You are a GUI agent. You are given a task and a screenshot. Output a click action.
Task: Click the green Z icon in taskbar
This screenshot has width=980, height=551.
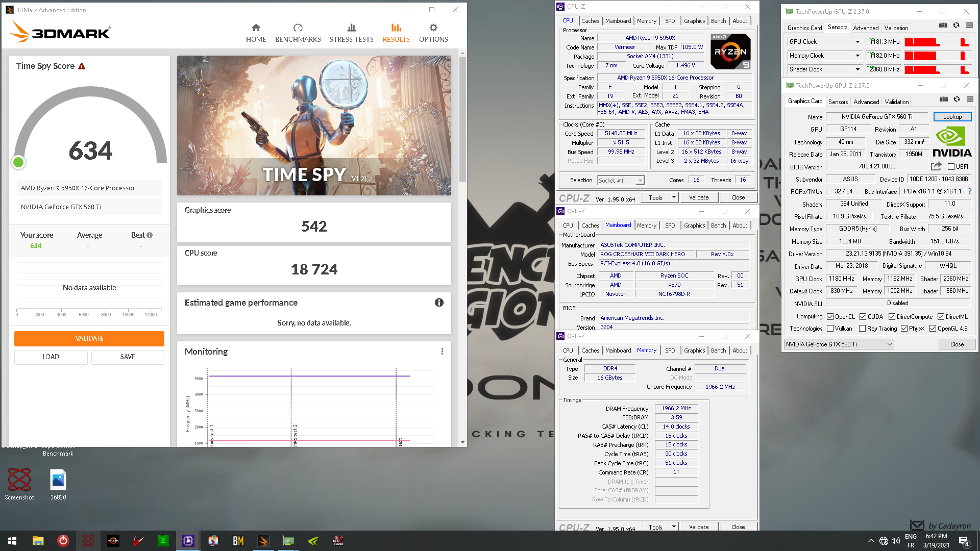tap(163, 541)
